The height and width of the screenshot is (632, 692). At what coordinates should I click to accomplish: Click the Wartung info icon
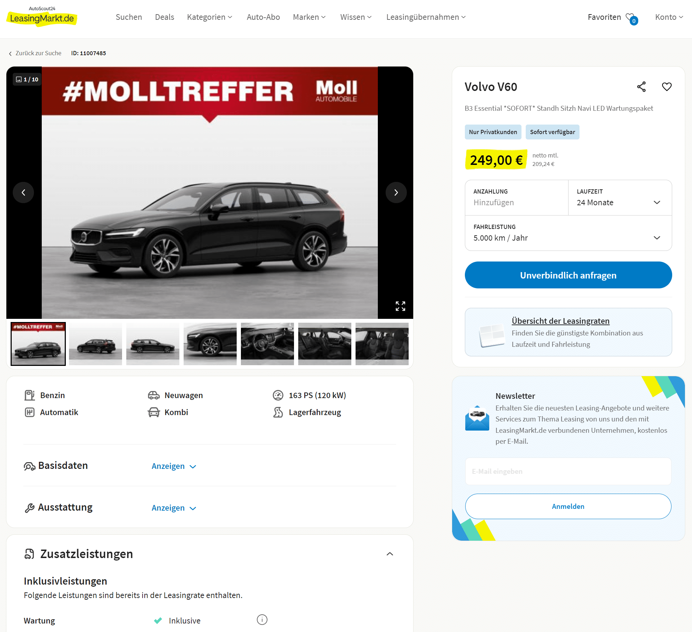262,620
